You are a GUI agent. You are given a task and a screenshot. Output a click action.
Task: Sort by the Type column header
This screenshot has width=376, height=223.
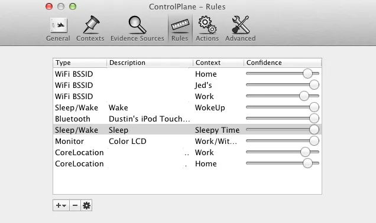80,63
